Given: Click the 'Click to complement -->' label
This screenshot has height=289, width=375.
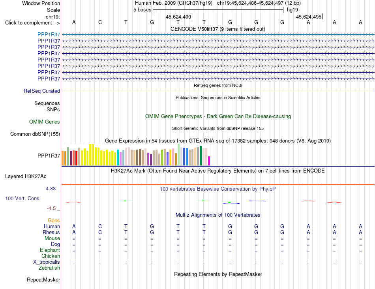Looking at the screenshot, I should [x=32, y=23].
